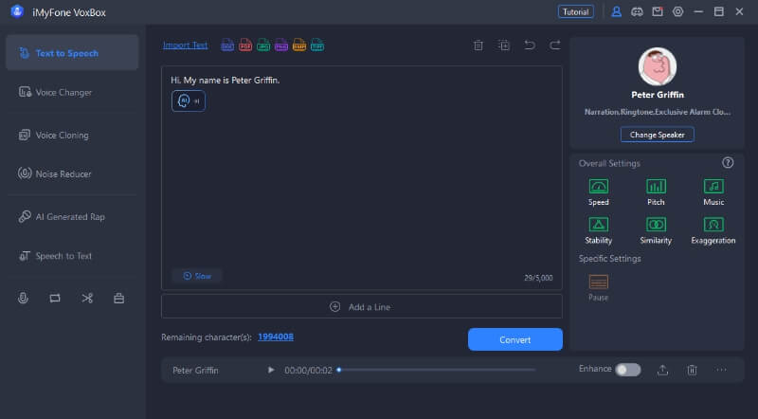Viewport: 758px width, 419px height.
Task: Select the Exaggeration setting icon
Action: coord(713,225)
